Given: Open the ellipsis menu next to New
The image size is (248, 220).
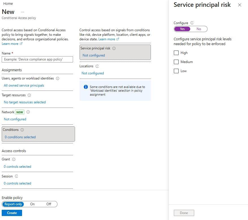Looking at the screenshot, I should [x=22, y=12].
